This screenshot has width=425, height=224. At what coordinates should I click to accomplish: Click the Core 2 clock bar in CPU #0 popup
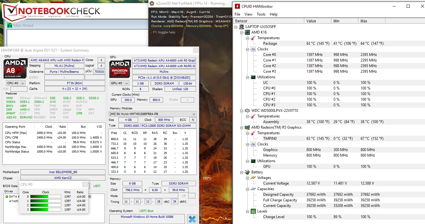coord(46,205)
